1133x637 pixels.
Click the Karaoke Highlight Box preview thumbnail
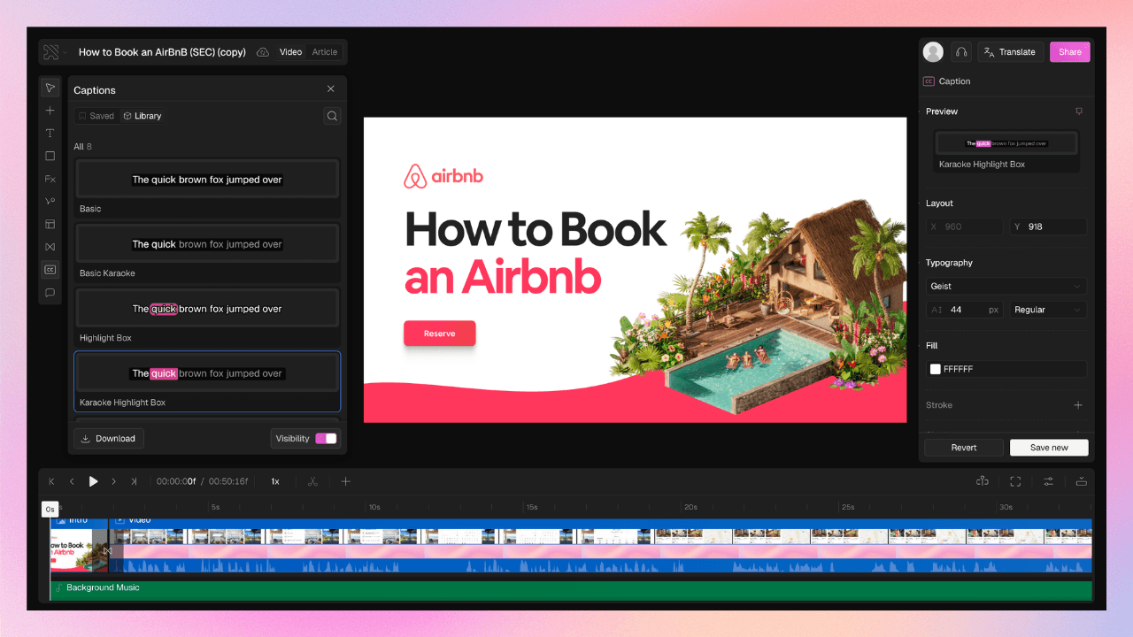1006,142
